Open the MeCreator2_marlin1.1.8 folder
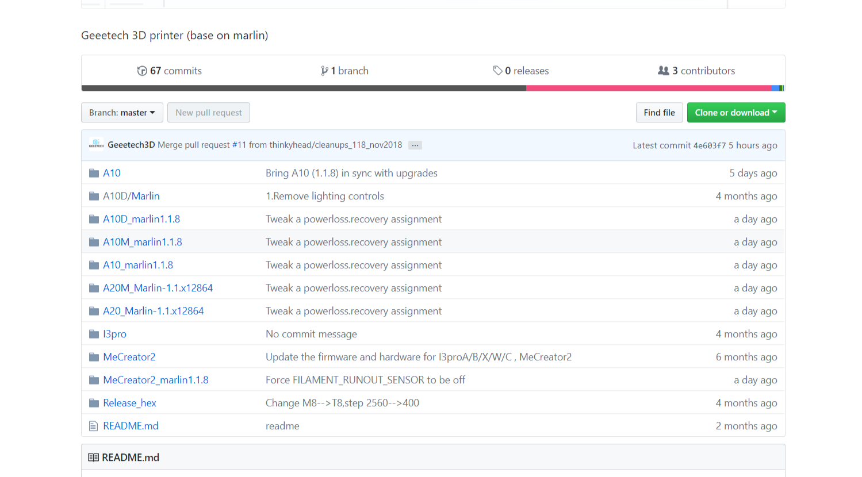 pos(155,380)
